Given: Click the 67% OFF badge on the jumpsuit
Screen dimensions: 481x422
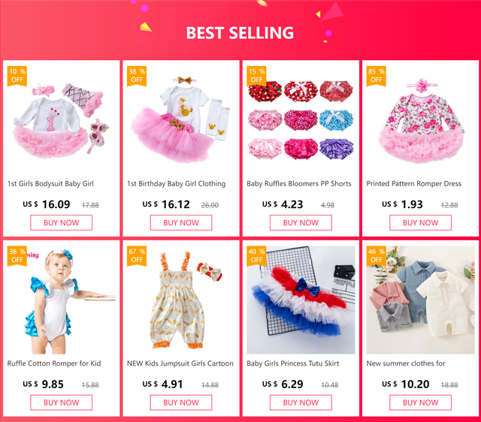Looking at the screenshot, I should [x=137, y=255].
